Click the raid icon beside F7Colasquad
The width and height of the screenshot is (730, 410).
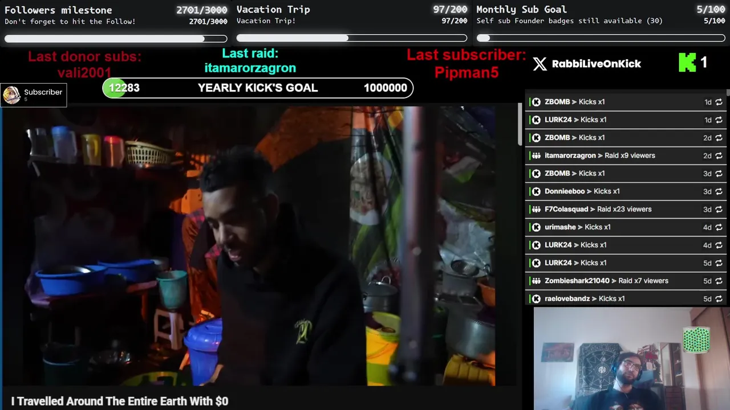pos(536,209)
